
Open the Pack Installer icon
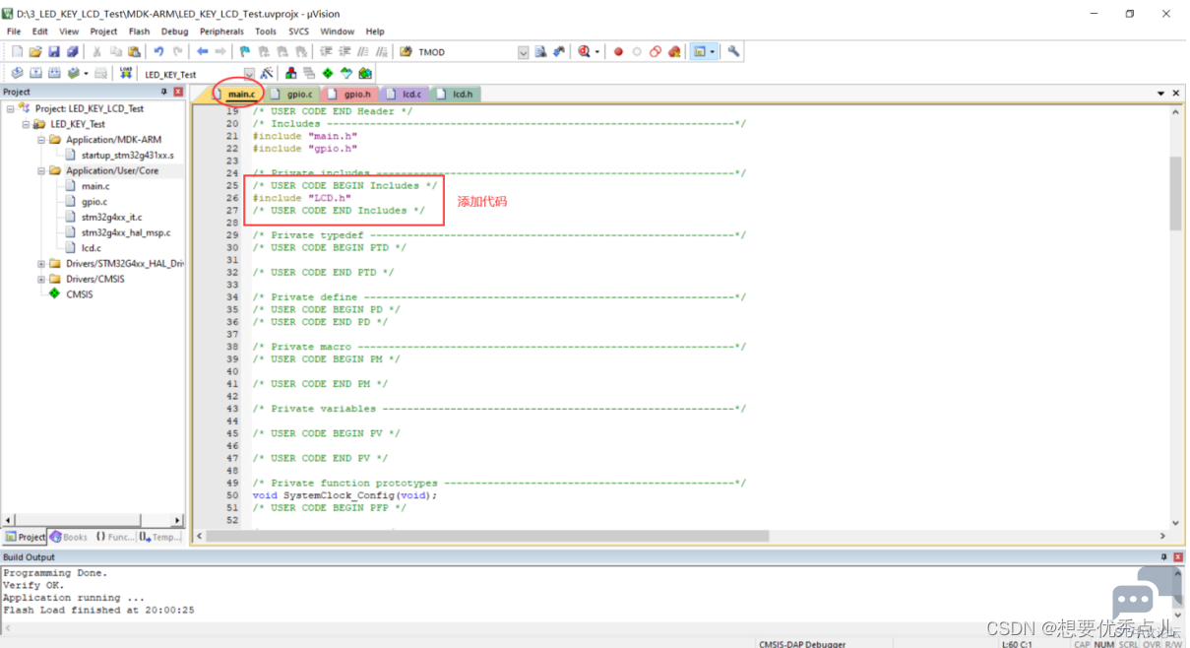[x=365, y=73]
